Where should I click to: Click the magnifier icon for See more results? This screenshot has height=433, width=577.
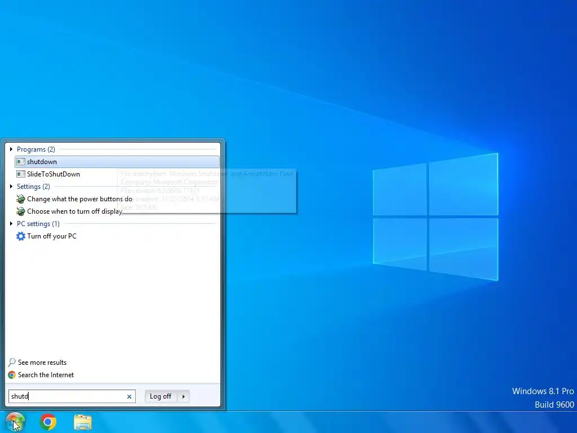(x=12, y=363)
